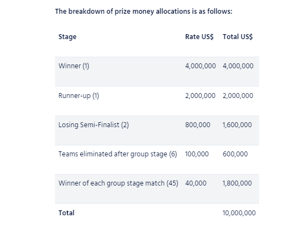This screenshot has width=308, height=234.
Task: Click the Runner-up rate 2,000,000
Action: tap(200, 96)
